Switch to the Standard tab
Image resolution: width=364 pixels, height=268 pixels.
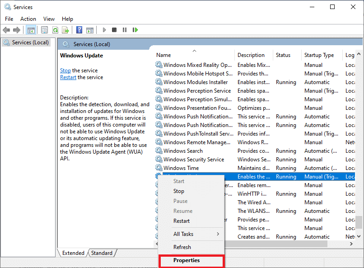click(102, 253)
